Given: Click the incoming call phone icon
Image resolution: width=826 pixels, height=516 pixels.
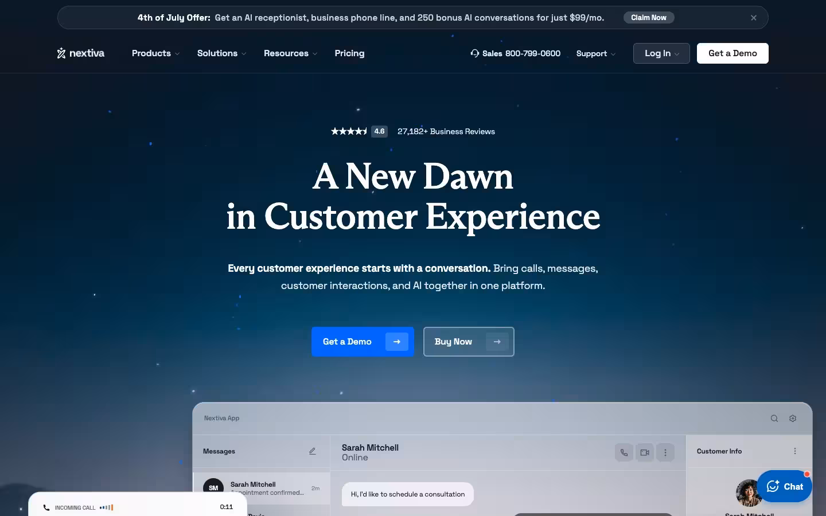Looking at the screenshot, I should click(46, 507).
